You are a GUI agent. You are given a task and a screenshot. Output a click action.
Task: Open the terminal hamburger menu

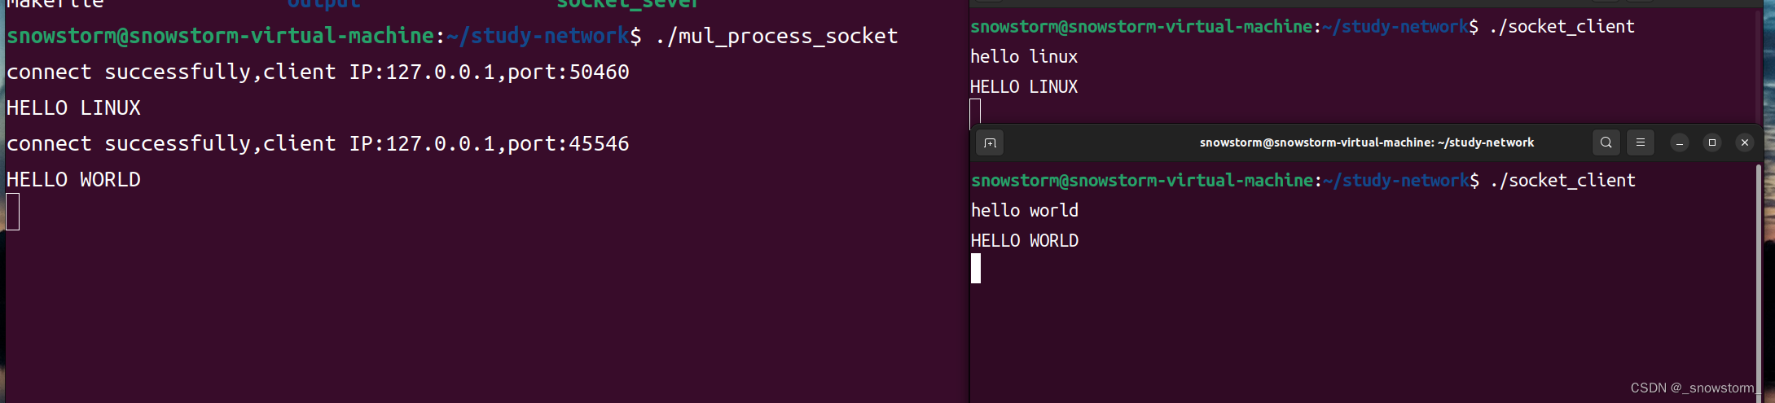tap(1641, 142)
